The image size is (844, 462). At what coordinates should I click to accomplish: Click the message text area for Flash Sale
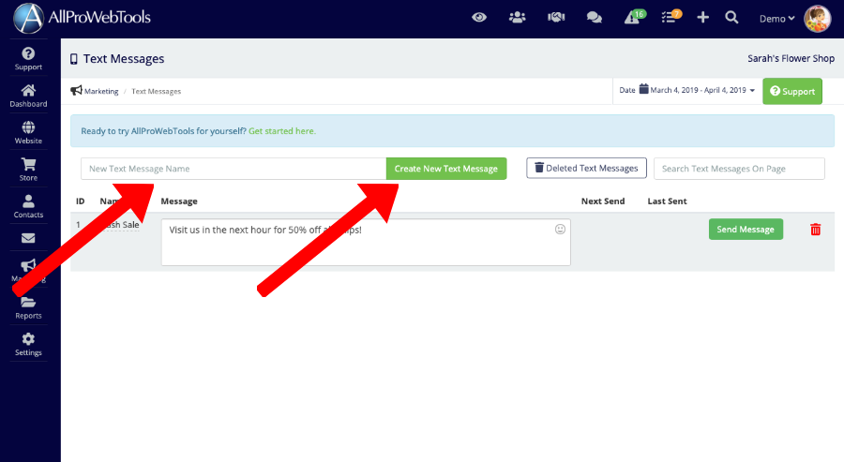(366, 242)
